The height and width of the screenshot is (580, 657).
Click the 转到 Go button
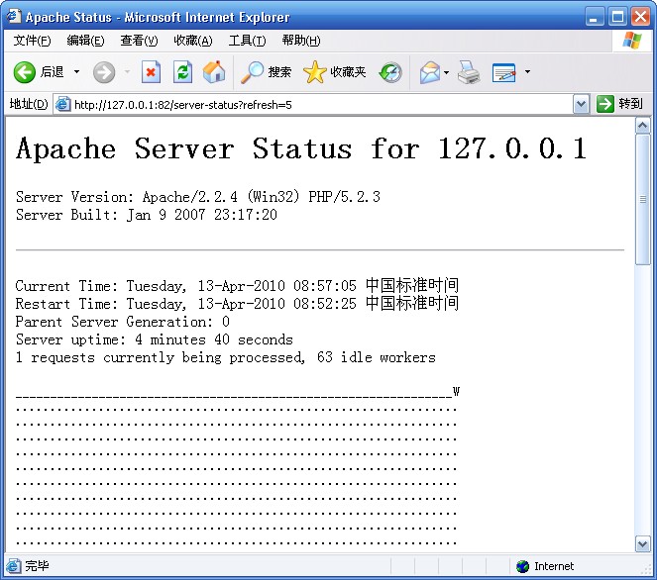(619, 104)
